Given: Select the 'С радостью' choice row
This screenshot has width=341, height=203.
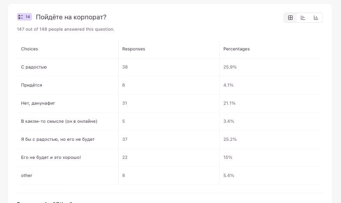Looking at the screenshot, I should tap(34, 67).
